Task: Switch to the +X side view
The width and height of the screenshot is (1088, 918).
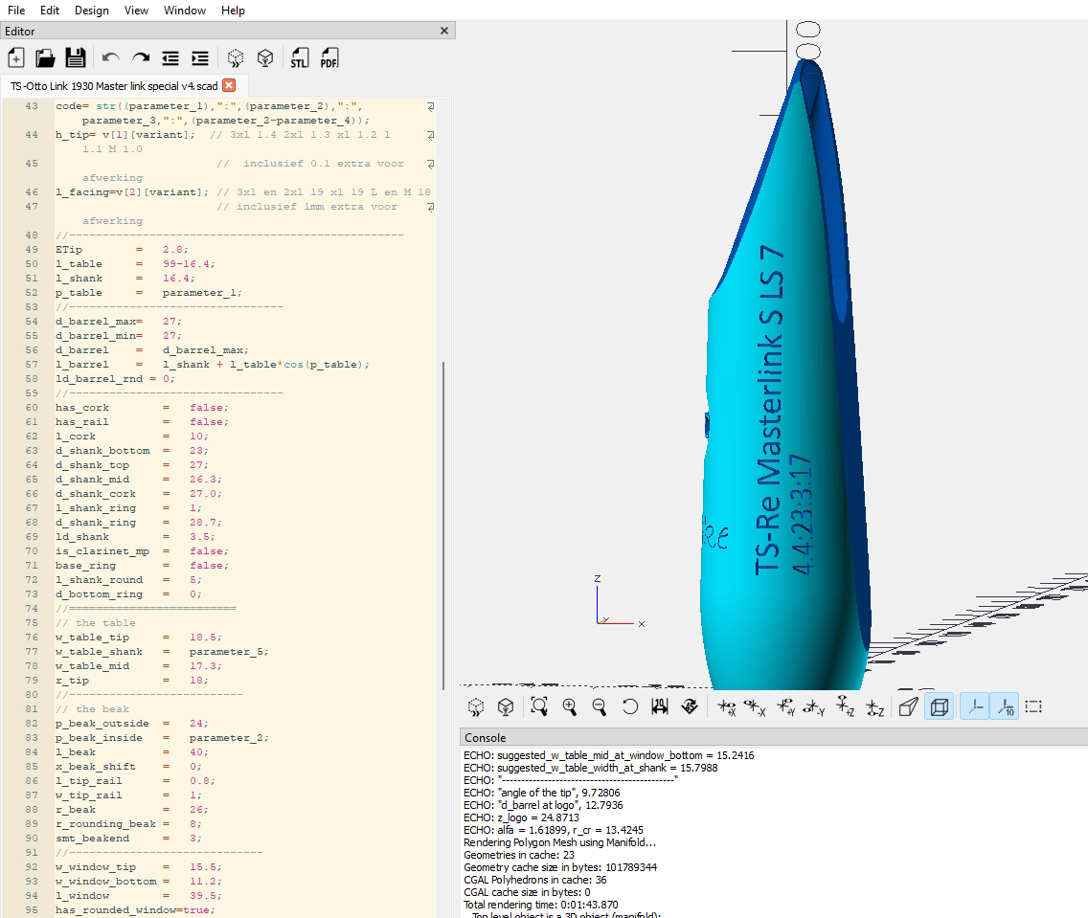Action: click(726, 707)
